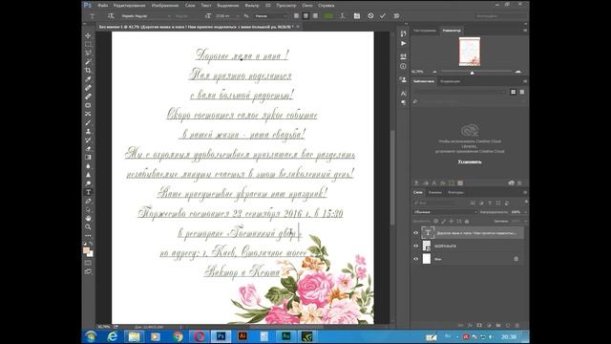
Task: Commit current text edits checkmark
Action: [383, 16]
